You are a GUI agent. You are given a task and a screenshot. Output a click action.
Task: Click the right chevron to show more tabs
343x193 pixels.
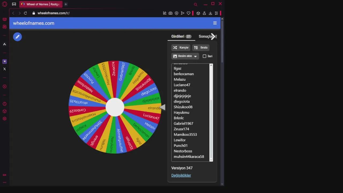click(213, 36)
